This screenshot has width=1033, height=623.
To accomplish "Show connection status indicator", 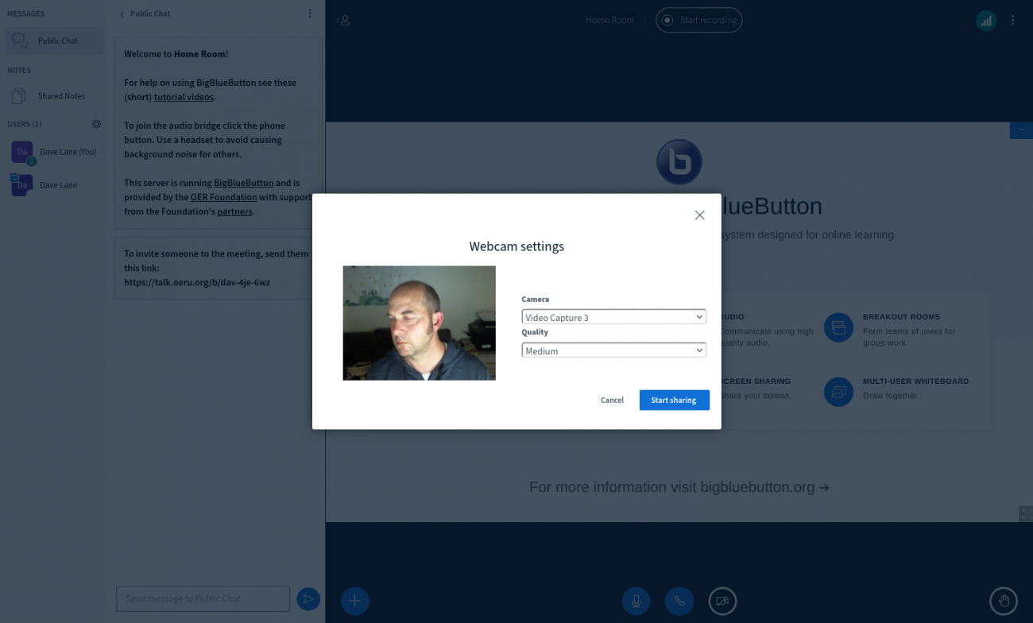I will pyautogui.click(x=986, y=21).
